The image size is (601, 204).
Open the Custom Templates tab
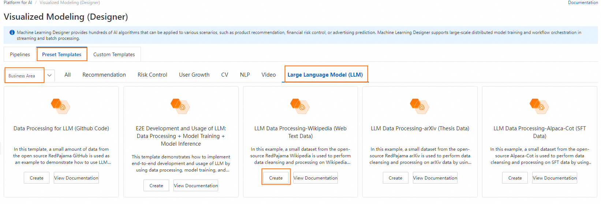(x=114, y=54)
